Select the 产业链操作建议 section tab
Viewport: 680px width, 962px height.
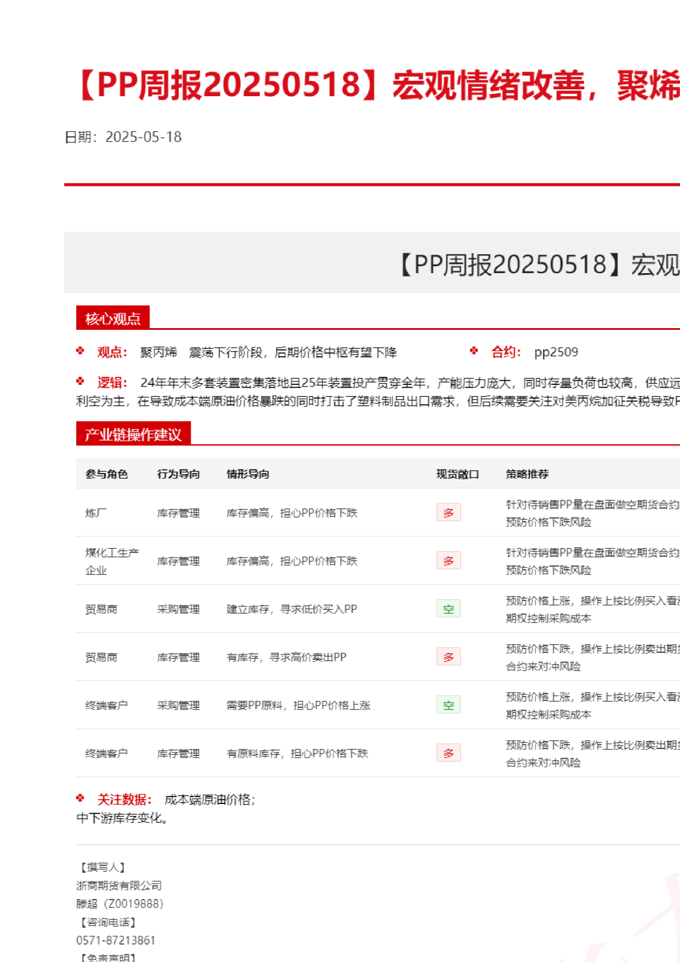tap(133, 434)
